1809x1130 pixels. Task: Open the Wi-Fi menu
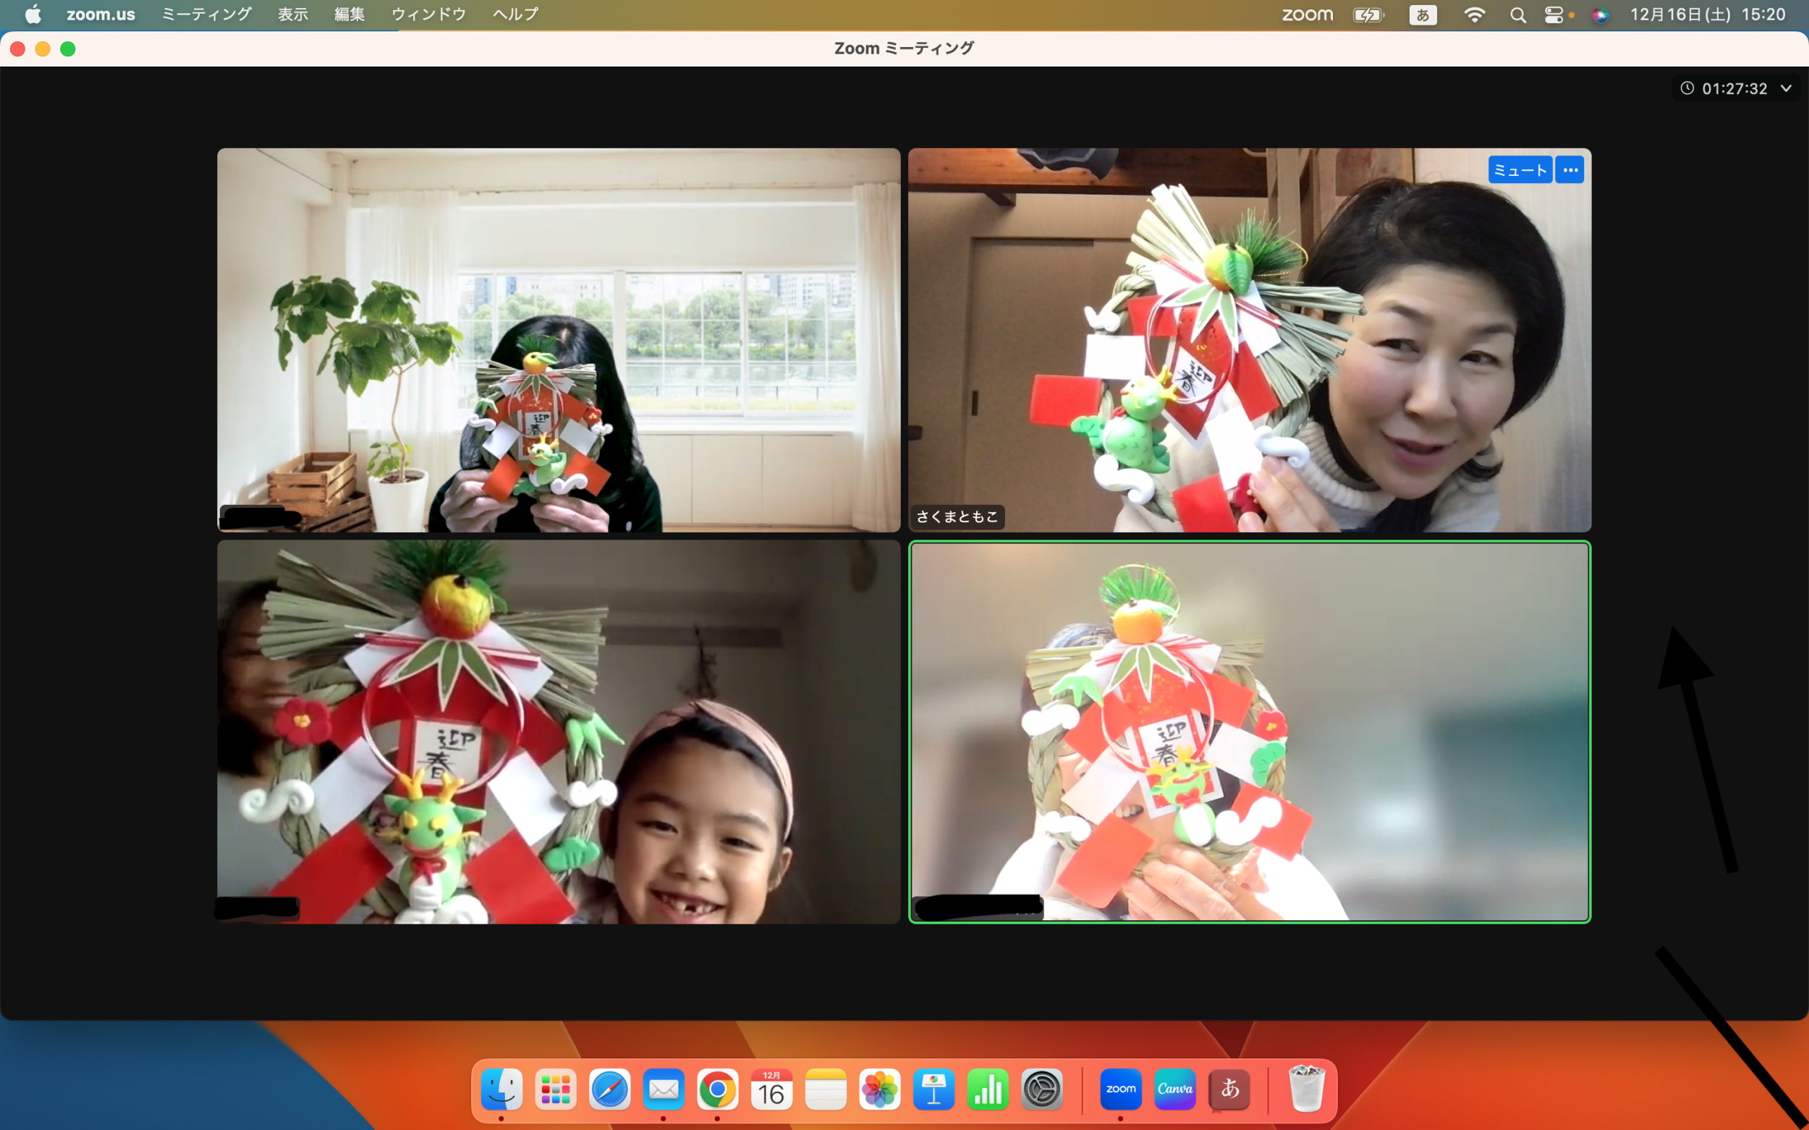pyautogui.click(x=1474, y=14)
